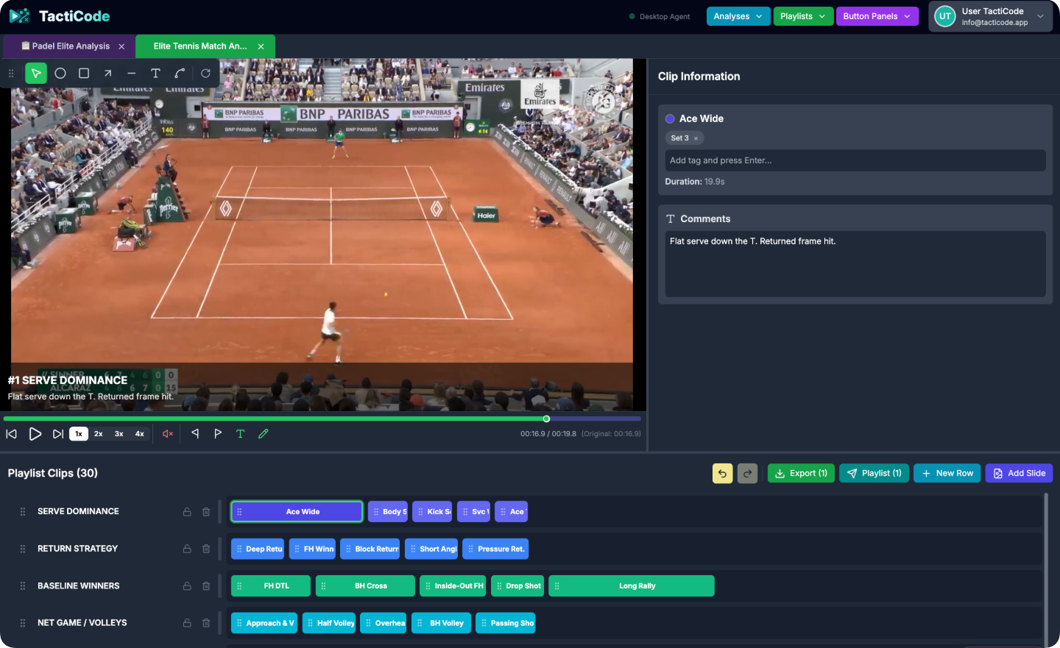Select the arrow drawing tool
The height and width of the screenshot is (648, 1060).
(108, 74)
